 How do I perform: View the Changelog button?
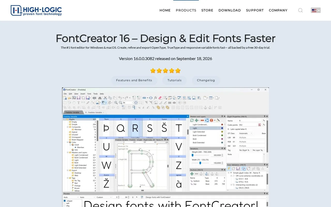206,80
